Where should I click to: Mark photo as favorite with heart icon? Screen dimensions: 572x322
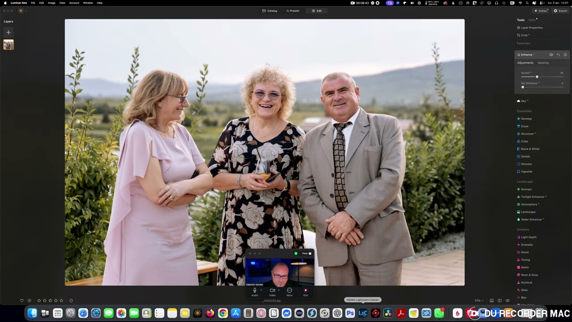[x=22, y=301]
